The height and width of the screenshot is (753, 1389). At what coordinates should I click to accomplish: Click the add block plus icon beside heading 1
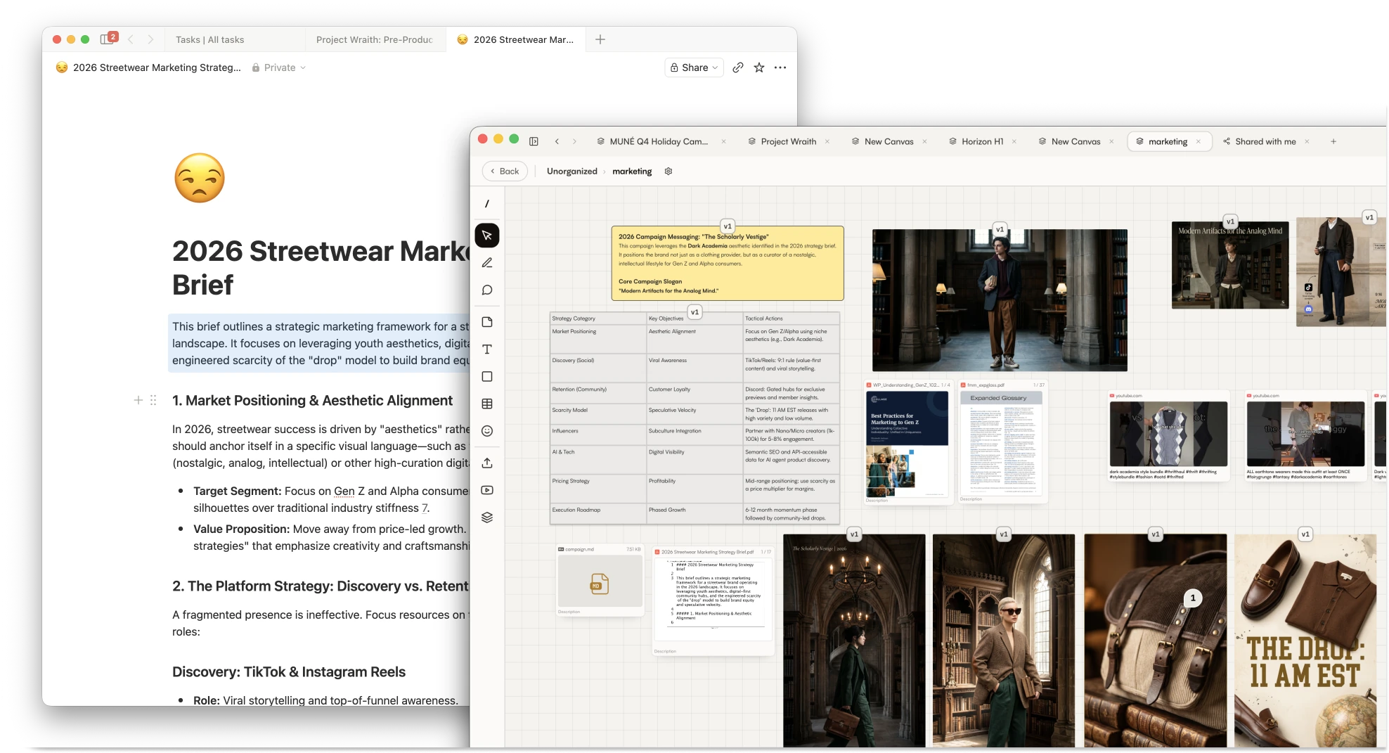[x=138, y=400]
